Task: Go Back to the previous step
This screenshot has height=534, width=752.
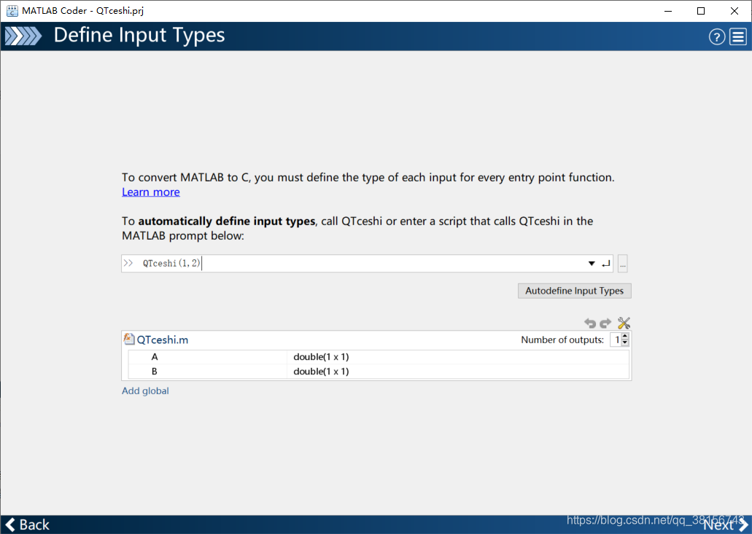Action: click(x=27, y=525)
